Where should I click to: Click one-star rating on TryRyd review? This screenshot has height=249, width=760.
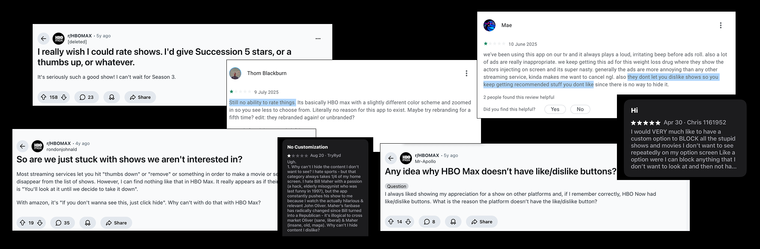297,156
